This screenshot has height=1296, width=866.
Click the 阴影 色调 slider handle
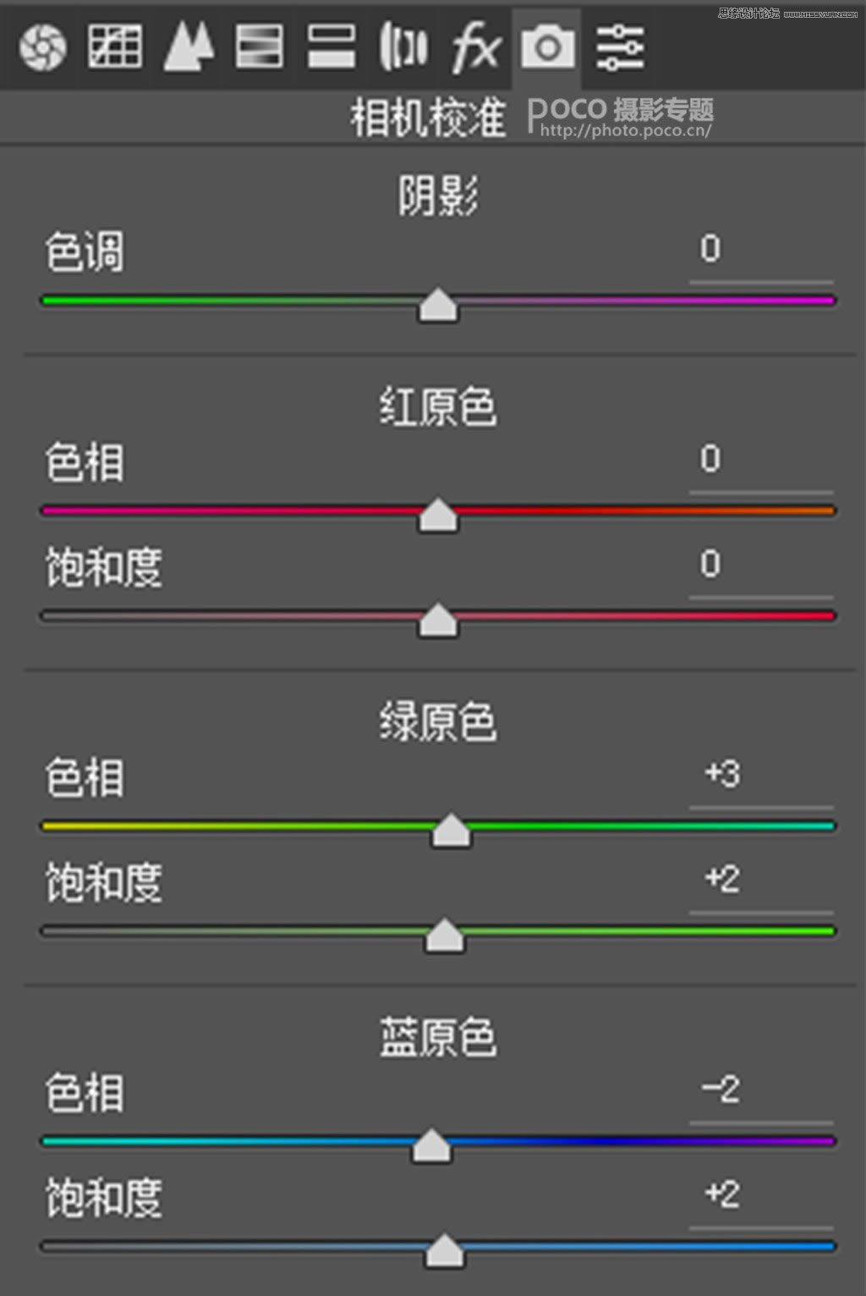coord(438,305)
